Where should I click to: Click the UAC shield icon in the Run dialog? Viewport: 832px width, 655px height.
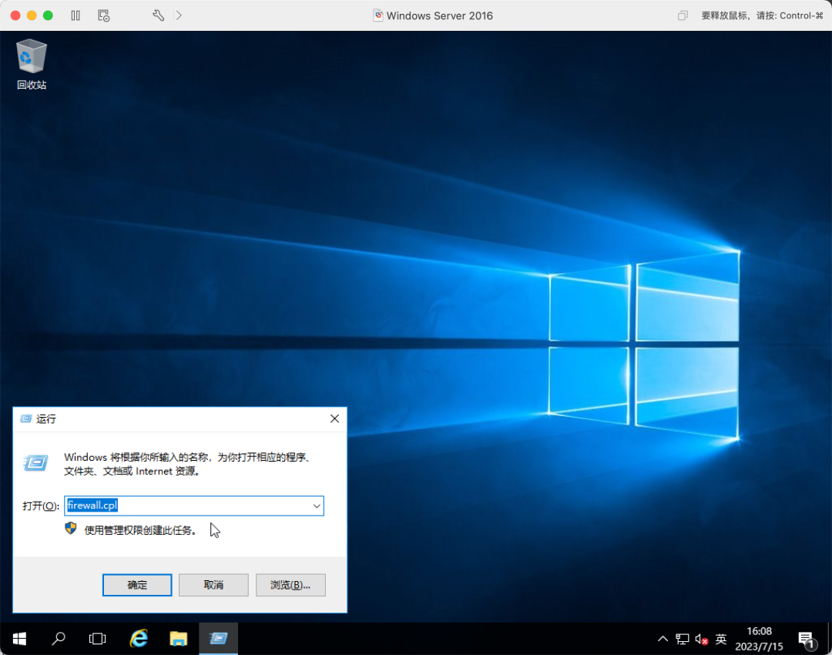[x=71, y=529]
